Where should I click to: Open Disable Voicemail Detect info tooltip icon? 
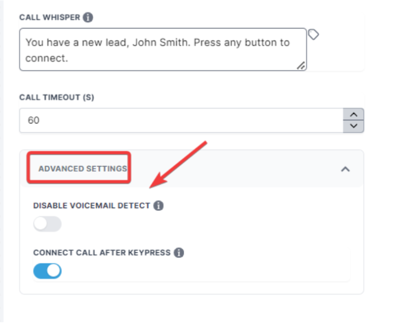158,206
